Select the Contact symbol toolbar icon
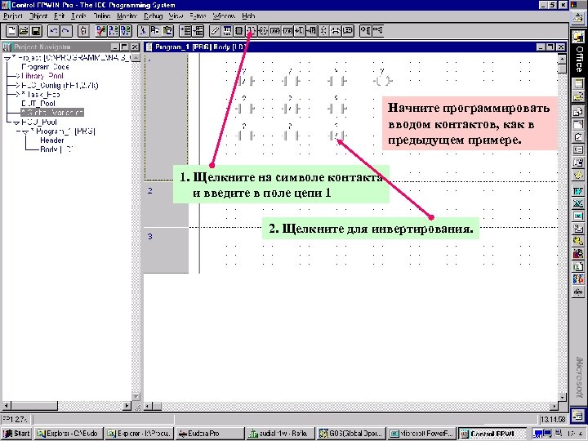588x441 pixels. (x=251, y=31)
